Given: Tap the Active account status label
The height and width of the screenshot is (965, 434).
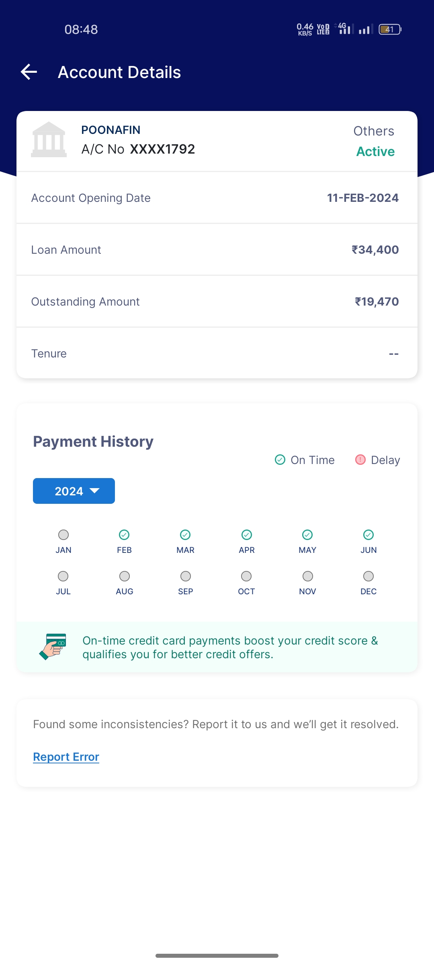Looking at the screenshot, I should coord(375,152).
